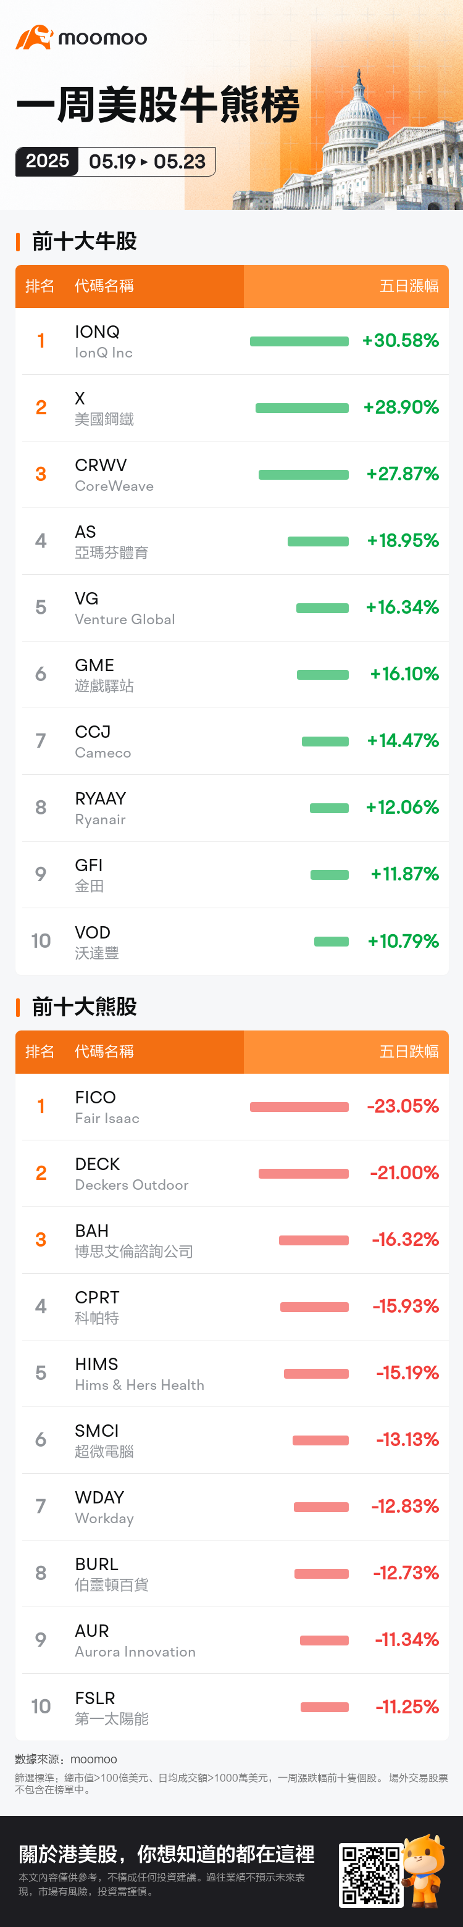This screenshot has width=463, height=1927.
Task: Click the red bar for FICO
Action: point(299,1107)
